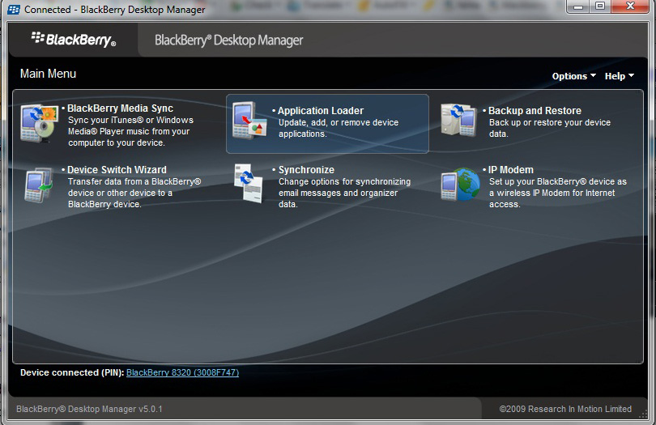Click the BlackBerry® Desktop Manager header title

[x=229, y=40]
